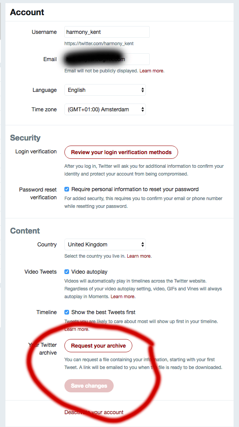Open the Language dropdown showing English
The height and width of the screenshot is (427, 239).
pyautogui.click(x=105, y=90)
